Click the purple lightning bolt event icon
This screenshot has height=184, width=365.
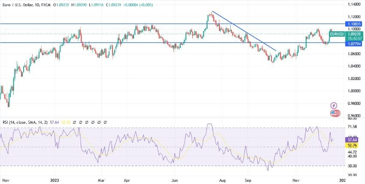(334, 106)
